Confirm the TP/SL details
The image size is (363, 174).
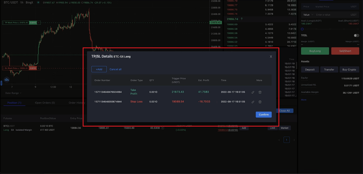coord(263,114)
